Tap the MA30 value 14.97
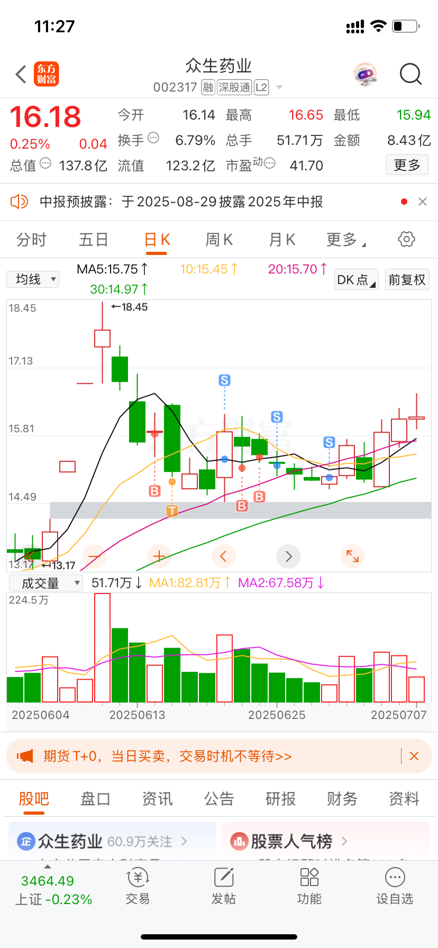 119,289
